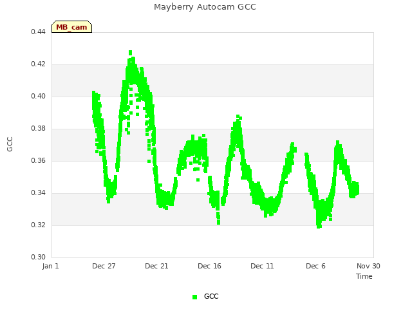This screenshot has height=309, width=412.
Task: Click the Time axis title
Action: [364, 276]
